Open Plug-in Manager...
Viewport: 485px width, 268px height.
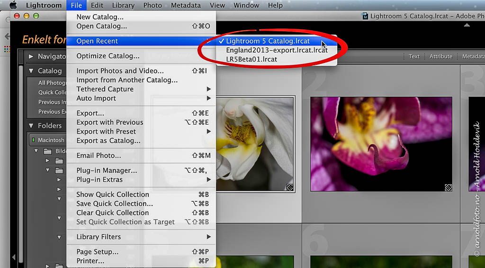click(141, 170)
